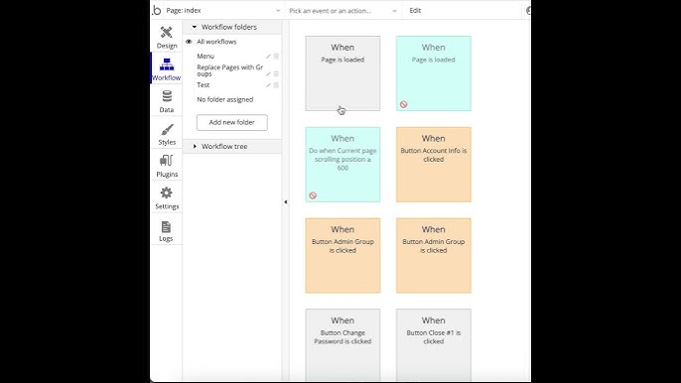Viewport: 681px width, 383px height.
Task: Select the Replace Pages with Groups folder
Action: [230, 70]
